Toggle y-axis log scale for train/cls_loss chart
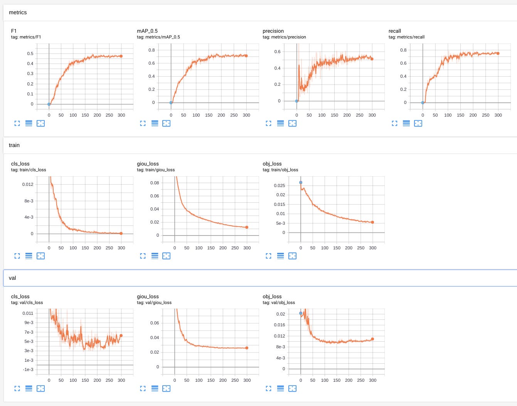This screenshot has height=406, width=517. (x=29, y=256)
